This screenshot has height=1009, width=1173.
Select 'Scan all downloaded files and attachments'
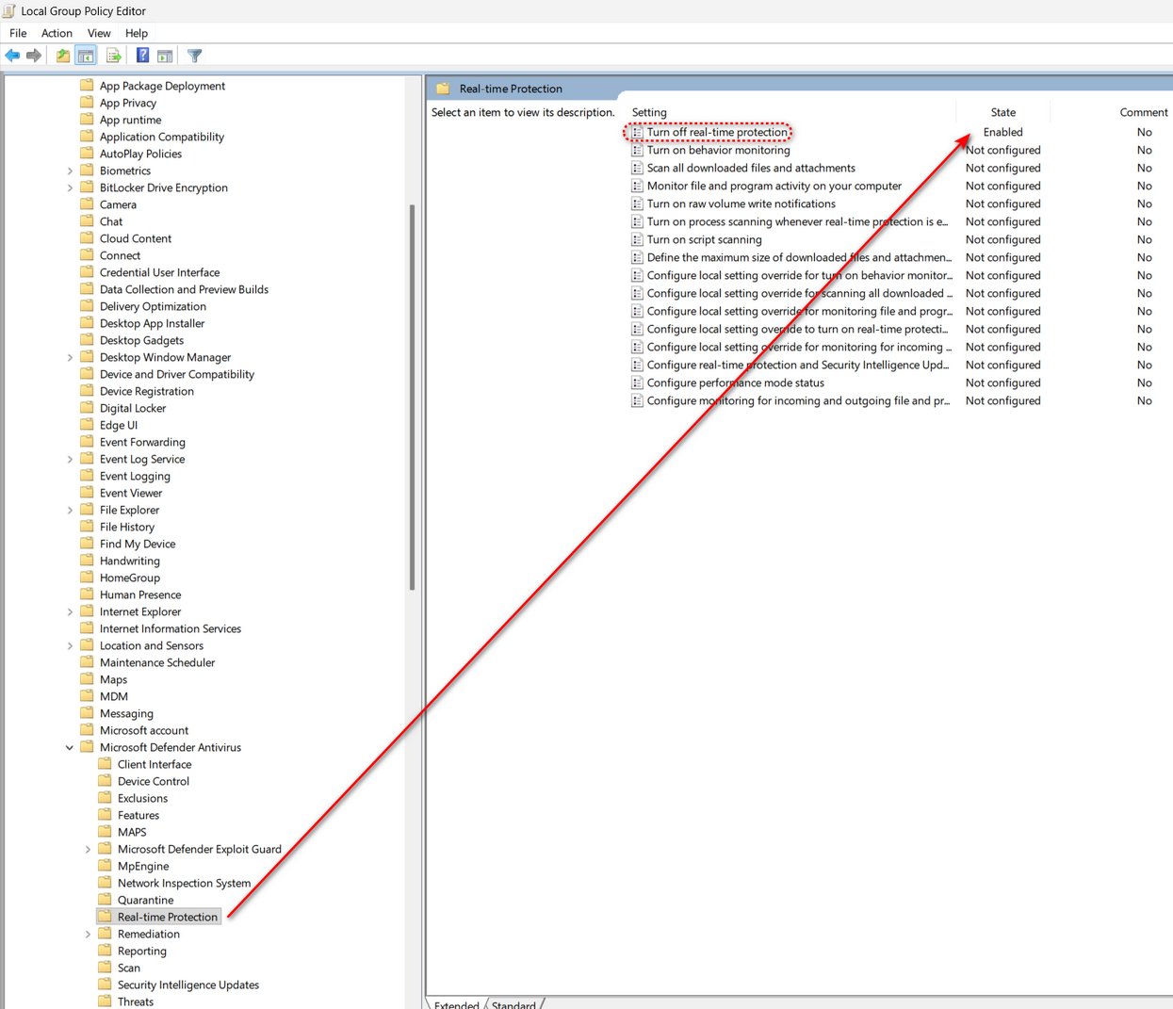[x=751, y=168]
